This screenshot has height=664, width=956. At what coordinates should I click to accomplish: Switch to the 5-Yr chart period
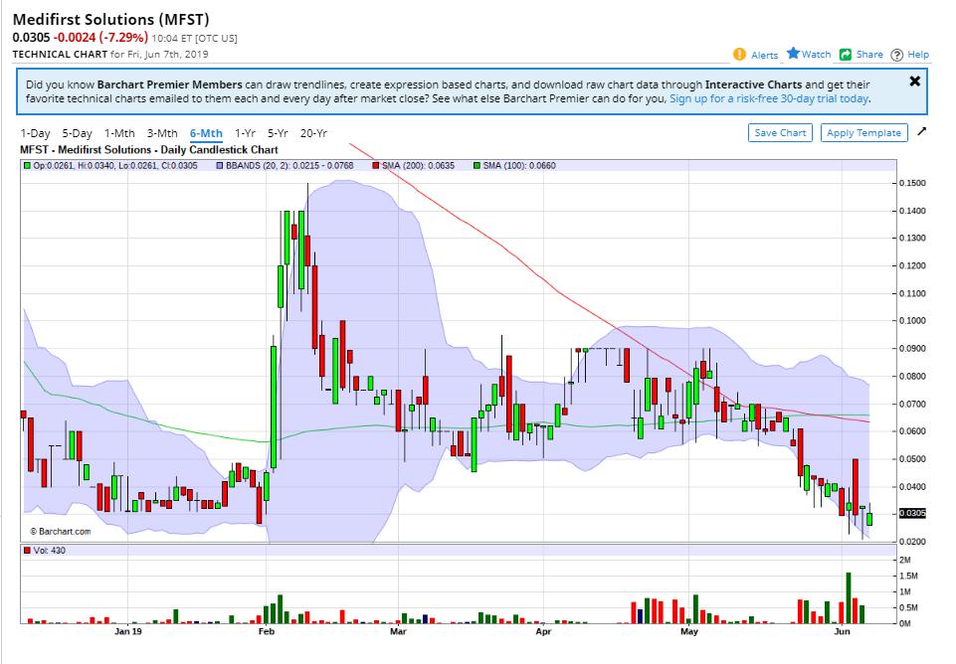click(278, 133)
